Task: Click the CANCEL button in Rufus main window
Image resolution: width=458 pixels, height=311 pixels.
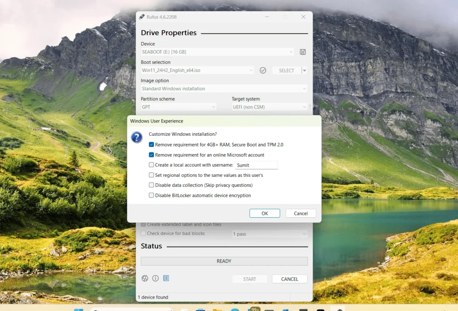Action: tap(289, 279)
